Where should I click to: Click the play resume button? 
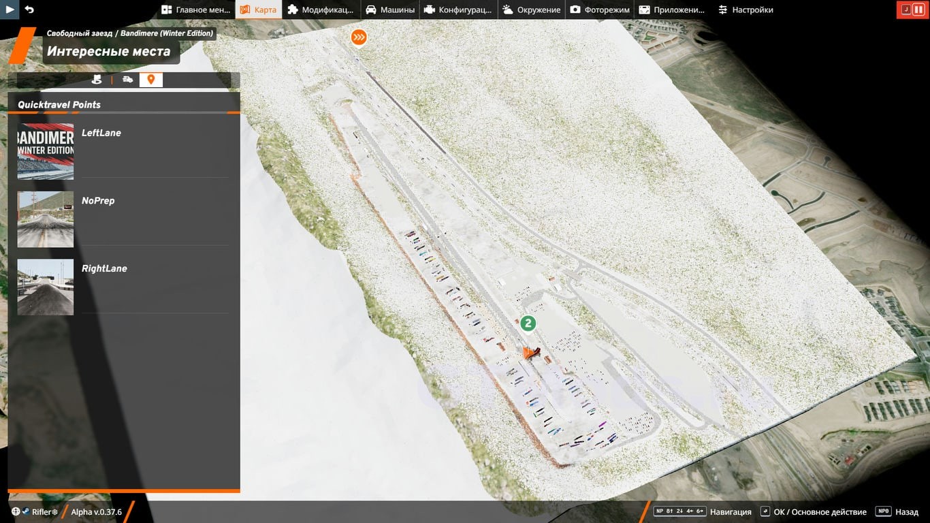click(10, 10)
